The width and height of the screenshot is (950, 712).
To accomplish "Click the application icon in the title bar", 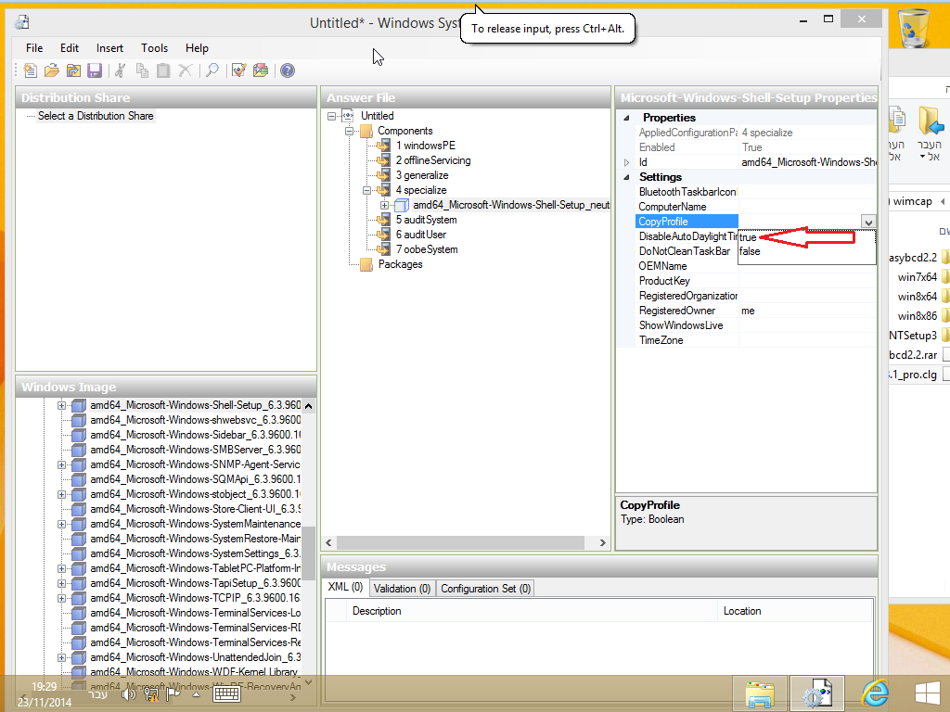I will pyautogui.click(x=22, y=22).
